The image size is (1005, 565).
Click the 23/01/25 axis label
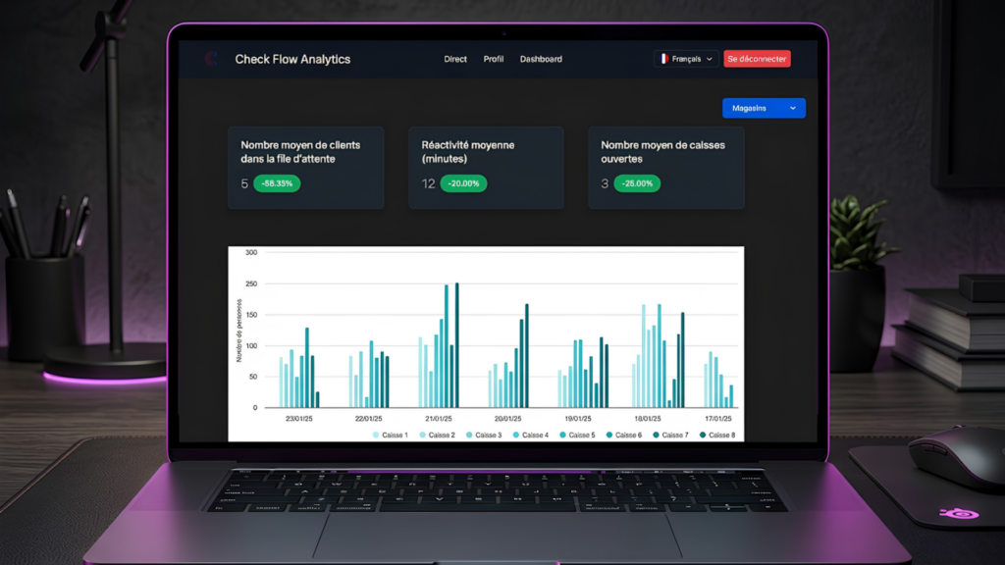(298, 418)
